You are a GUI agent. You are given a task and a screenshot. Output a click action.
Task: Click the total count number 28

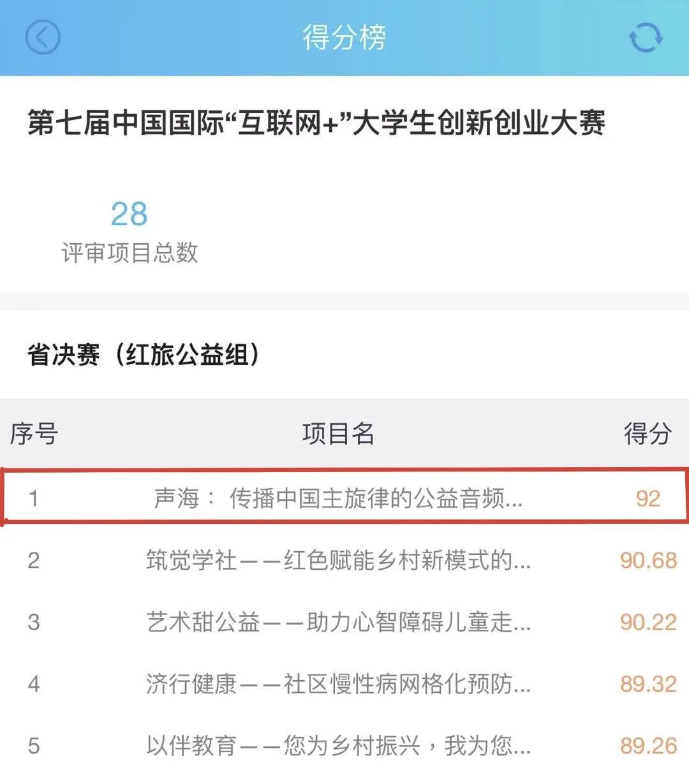[129, 214]
